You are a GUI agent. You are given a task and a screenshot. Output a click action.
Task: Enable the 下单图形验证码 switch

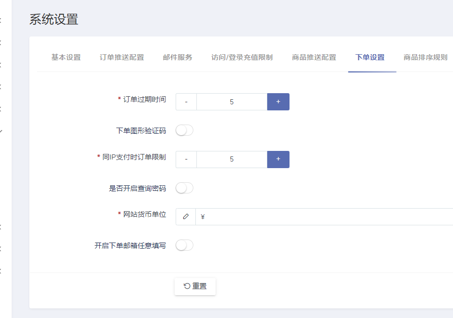pyautogui.click(x=184, y=131)
